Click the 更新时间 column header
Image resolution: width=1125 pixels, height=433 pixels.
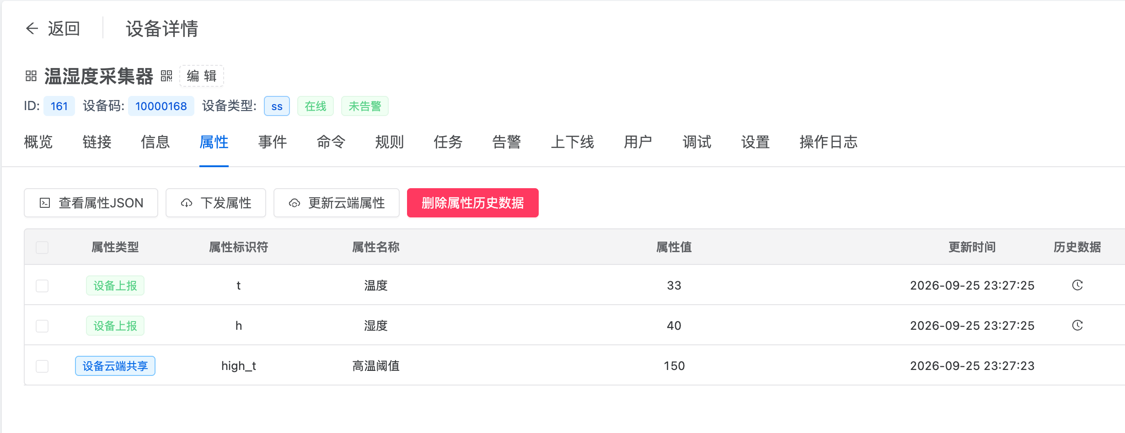pos(972,247)
